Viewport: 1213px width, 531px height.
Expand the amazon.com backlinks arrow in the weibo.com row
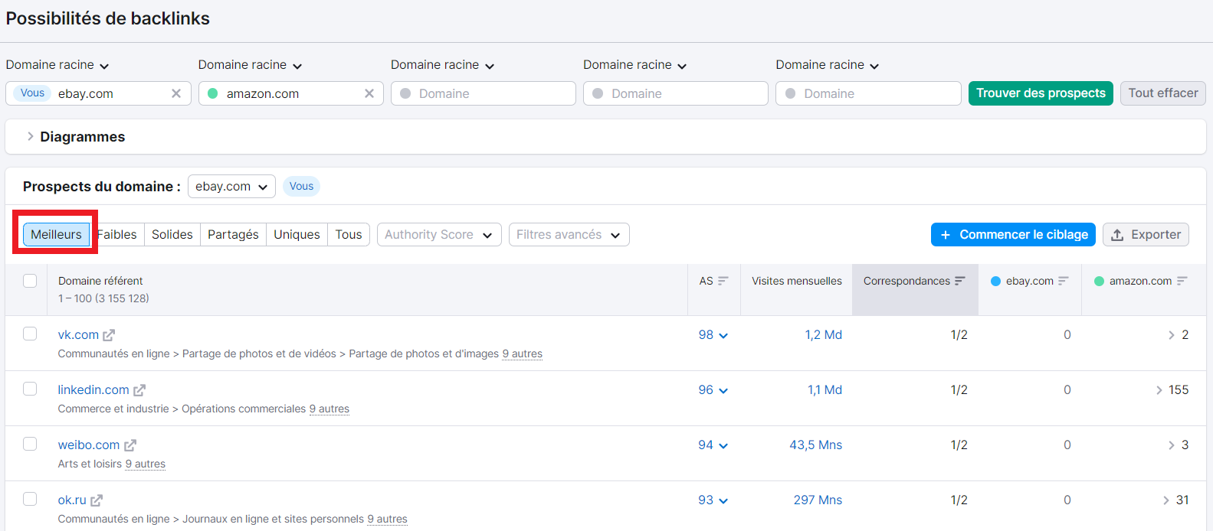point(1171,445)
